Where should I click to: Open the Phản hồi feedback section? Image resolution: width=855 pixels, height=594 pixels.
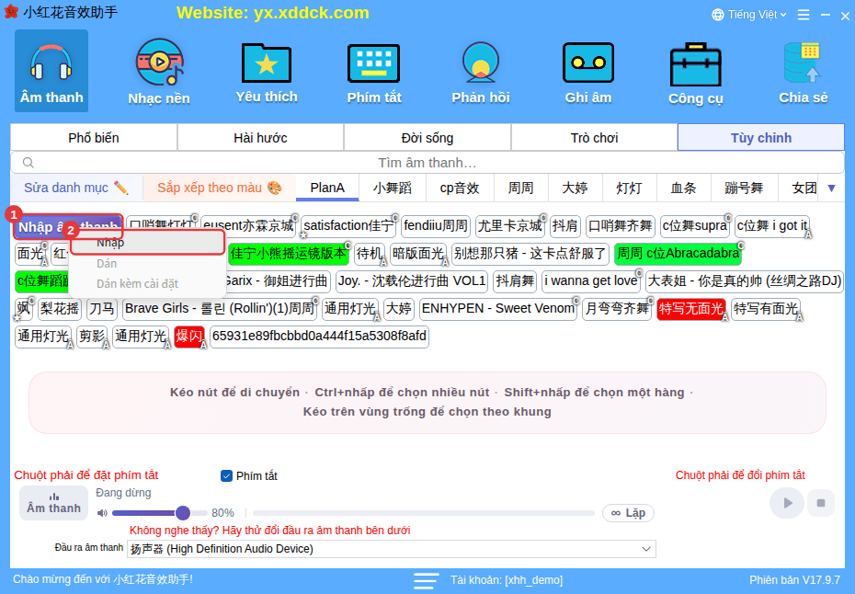click(481, 71)
